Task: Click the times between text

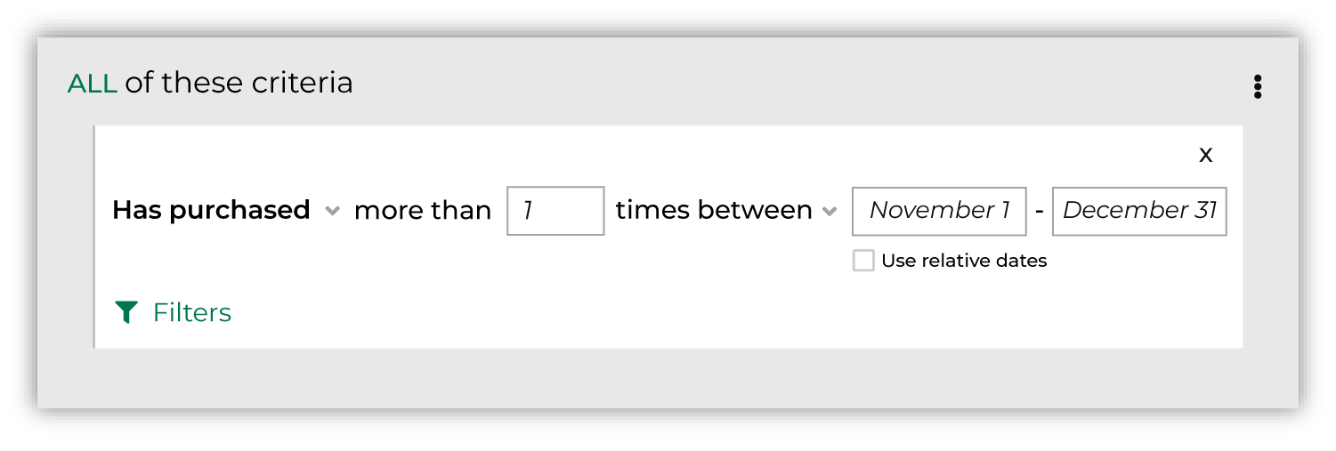Action: 714,211
